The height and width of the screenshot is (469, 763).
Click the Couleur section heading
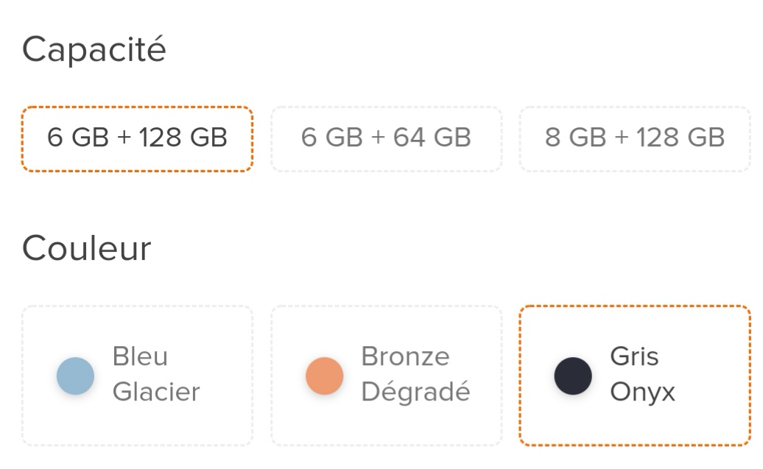(x=86, y=248)
